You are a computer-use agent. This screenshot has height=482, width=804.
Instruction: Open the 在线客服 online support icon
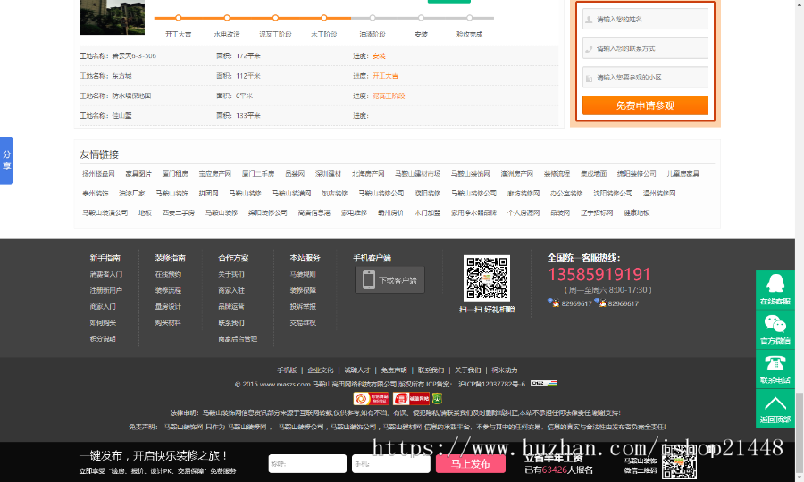coord(775,289)
